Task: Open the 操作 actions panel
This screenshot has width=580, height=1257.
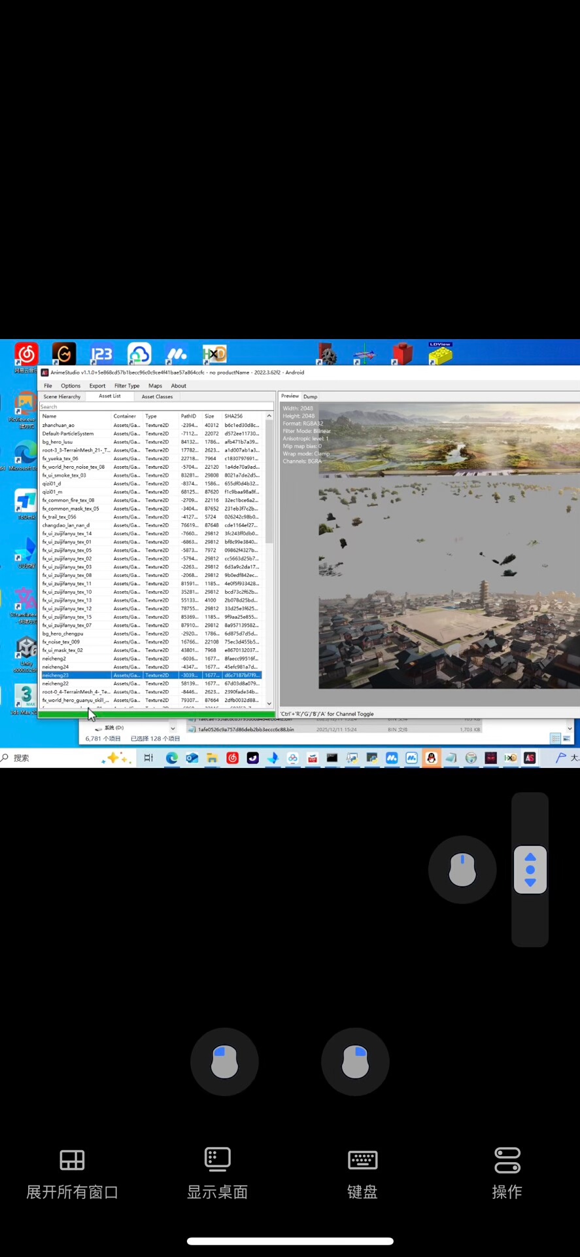Action: (x=507, y=1173)
